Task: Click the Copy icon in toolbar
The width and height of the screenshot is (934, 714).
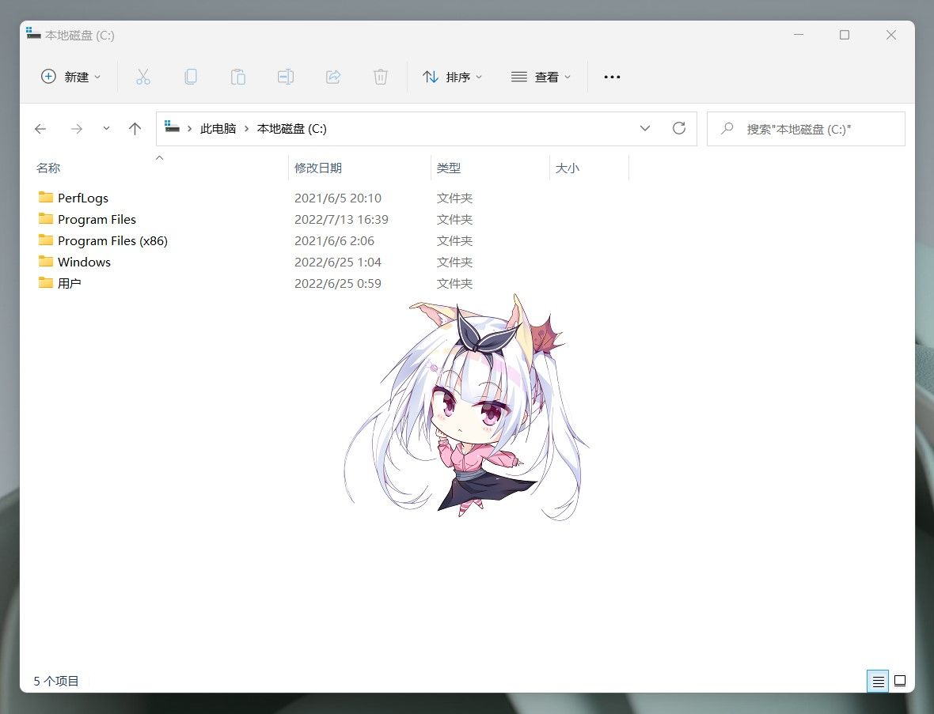Action: click(191, 77)
